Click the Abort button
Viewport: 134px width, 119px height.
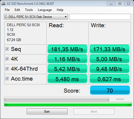pos(94,111)
